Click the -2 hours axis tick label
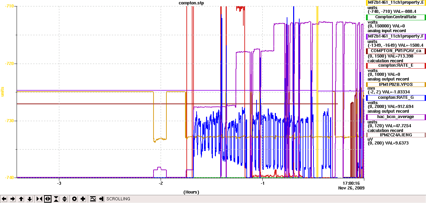426x203 pixels. pyautogui.click(x=161, y=183)
